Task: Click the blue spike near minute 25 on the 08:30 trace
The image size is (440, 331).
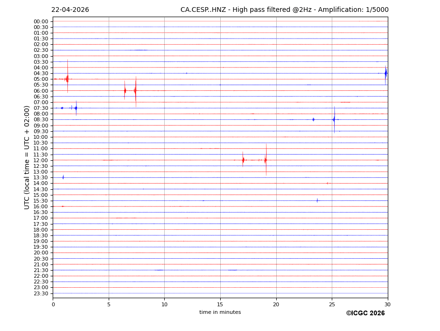Action: tap(334, 119)
